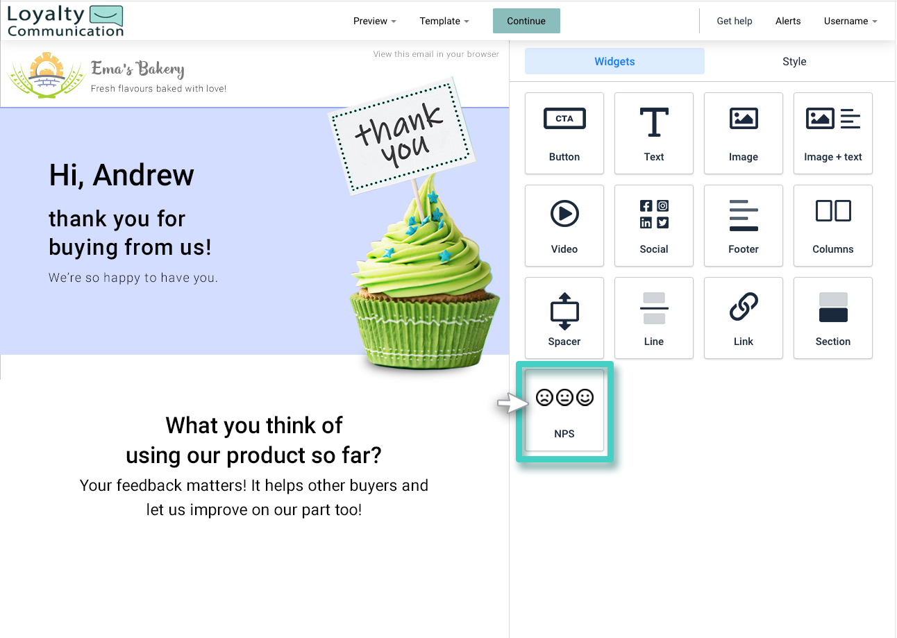
Task: Insert a CTA Button widget
Action: pyautogui.click(x=564, y=133)
